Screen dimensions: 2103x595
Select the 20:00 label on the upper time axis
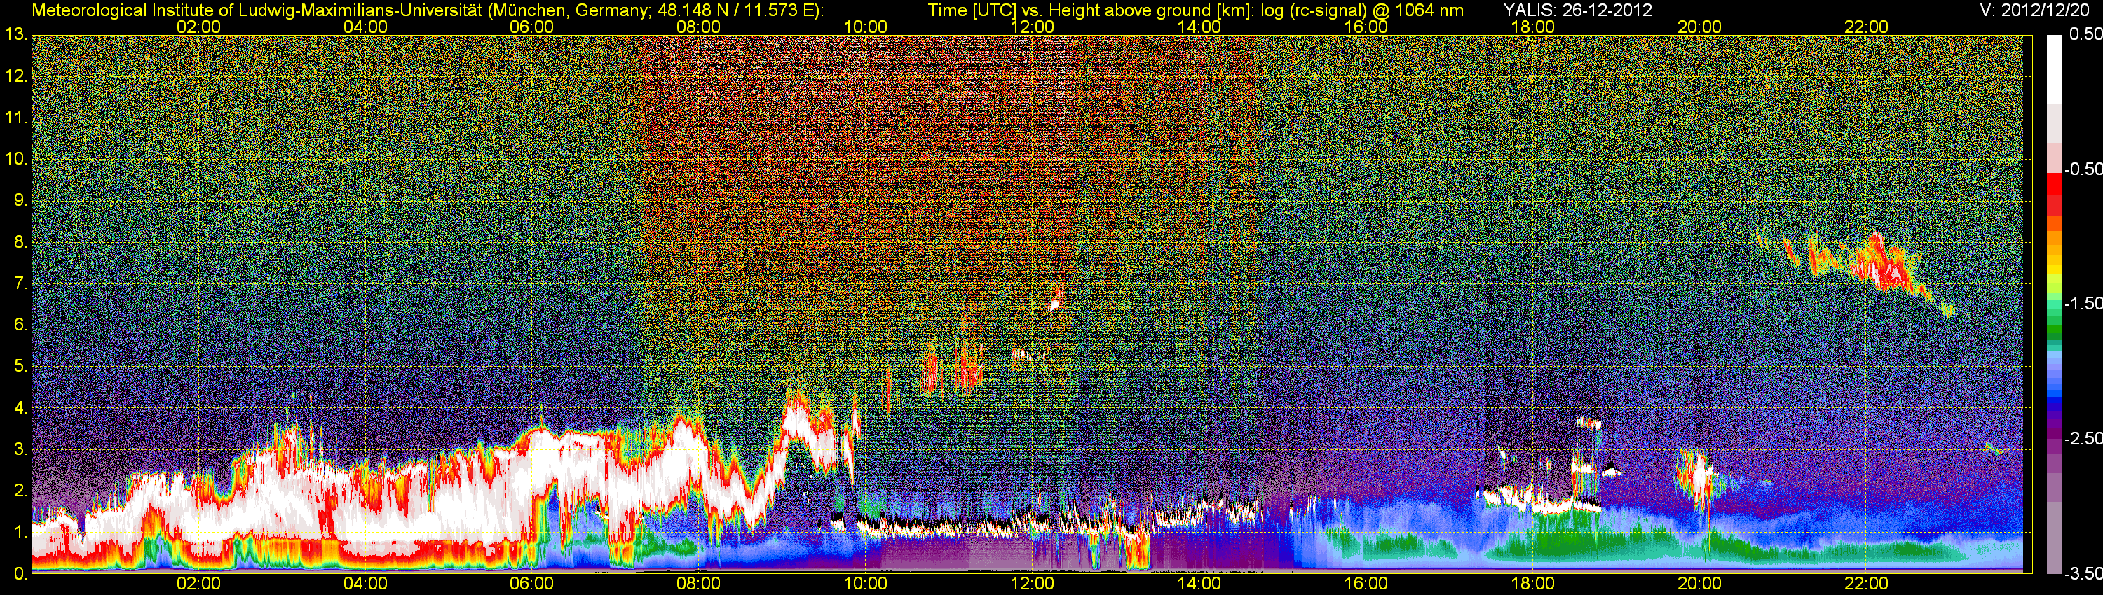point(1700,27)
